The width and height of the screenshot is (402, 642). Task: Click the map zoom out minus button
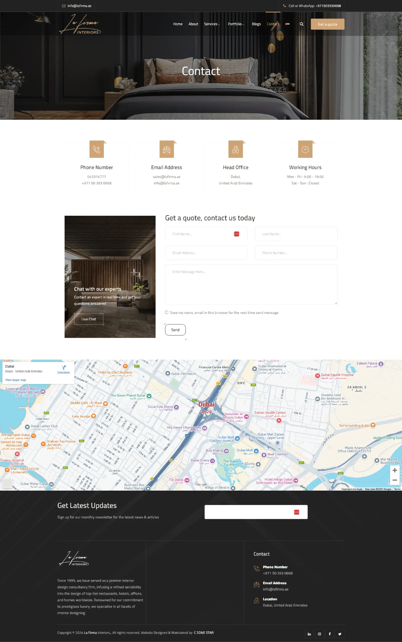(394, 480)
